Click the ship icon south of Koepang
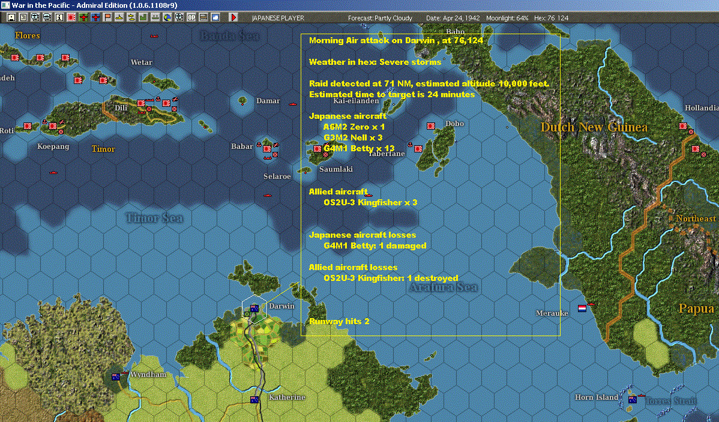719x422 pixels. point(53,172)
